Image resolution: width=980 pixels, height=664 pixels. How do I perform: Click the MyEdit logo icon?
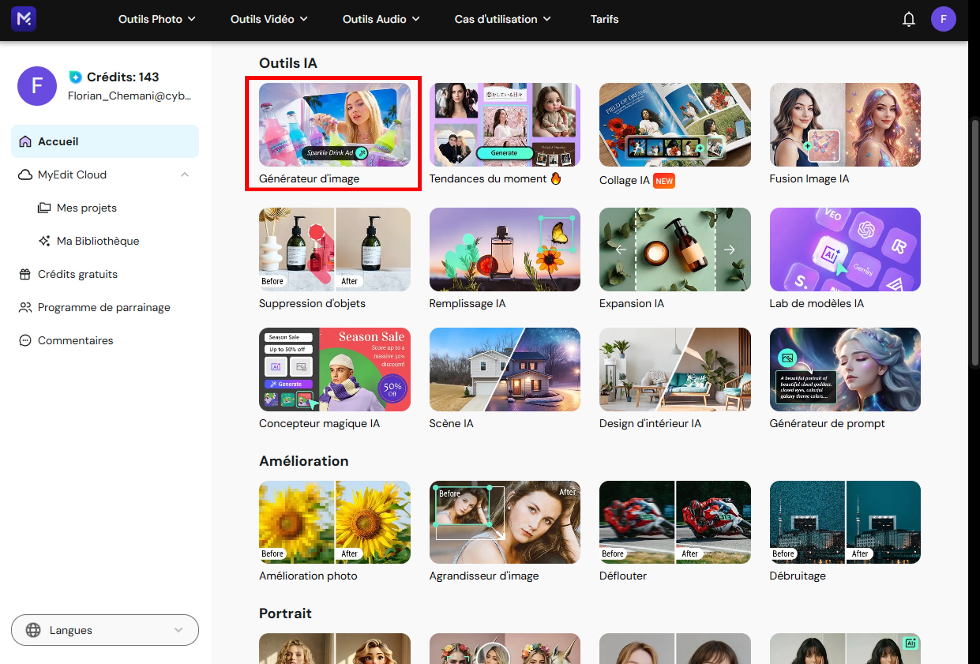(x=24, y=19)
